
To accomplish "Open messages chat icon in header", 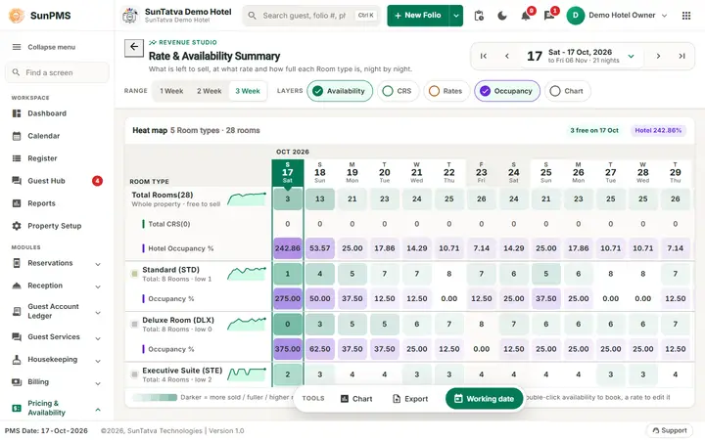I will [x=548, y=17].
